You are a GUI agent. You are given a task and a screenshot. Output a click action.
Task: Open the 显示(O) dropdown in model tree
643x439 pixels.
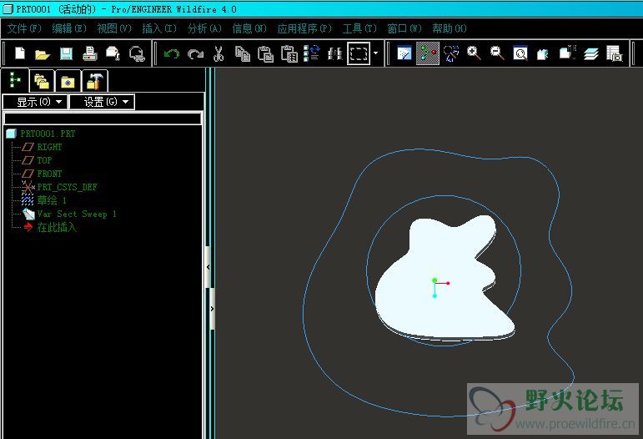coord(35,102)
